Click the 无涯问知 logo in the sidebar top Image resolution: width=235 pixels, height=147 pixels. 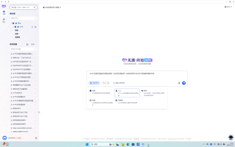pyautogui.click(x=4, y=6)
